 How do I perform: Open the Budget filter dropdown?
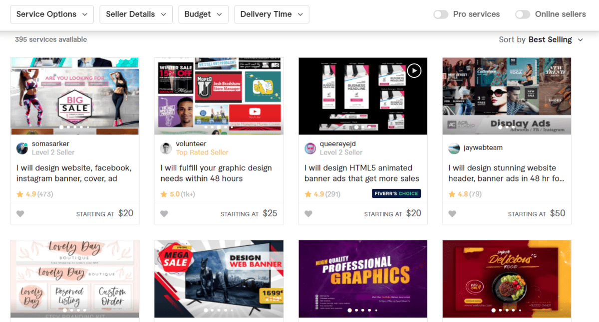(203, 14)
